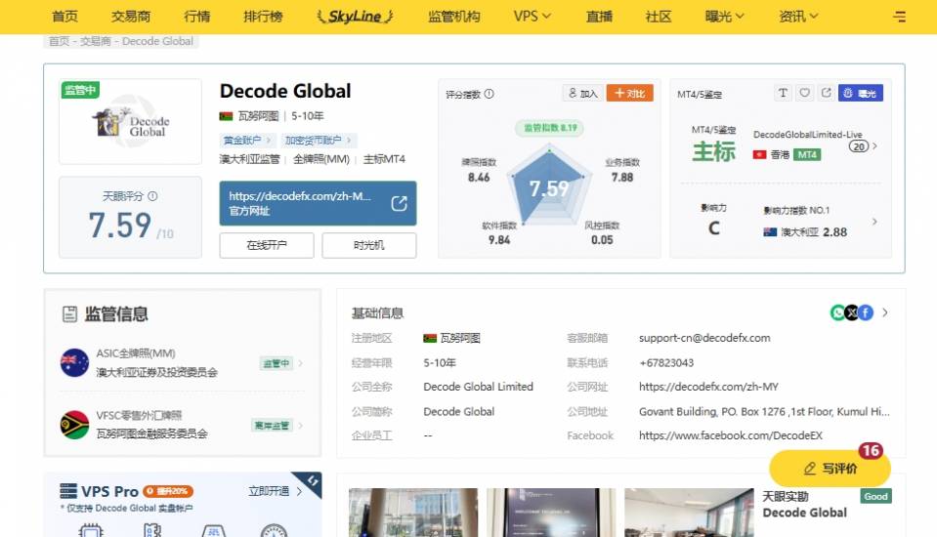Screen dimensions: 937x537
Task: Expand the VPS dropdown menu
Action: pos(532,17)
